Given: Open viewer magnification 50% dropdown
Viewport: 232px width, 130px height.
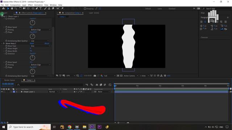Looking at the screenshot, I should [71, 75].
